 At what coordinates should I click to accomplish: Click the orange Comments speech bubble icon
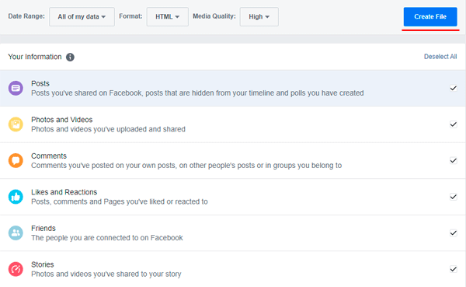[x=16, y=160]
